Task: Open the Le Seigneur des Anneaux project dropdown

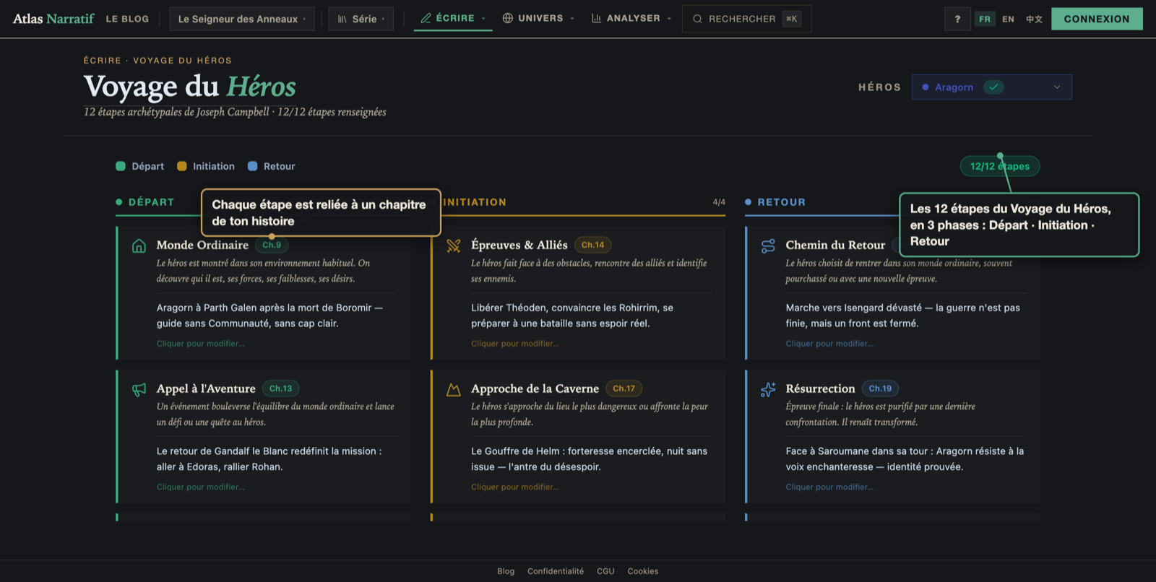Action: pos(242,19)
